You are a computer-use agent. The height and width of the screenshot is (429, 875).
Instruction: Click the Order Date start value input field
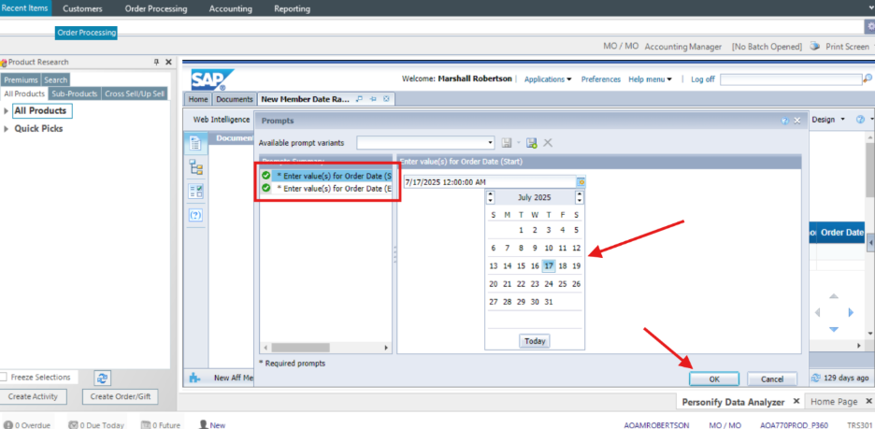click(x=488, y=181)
